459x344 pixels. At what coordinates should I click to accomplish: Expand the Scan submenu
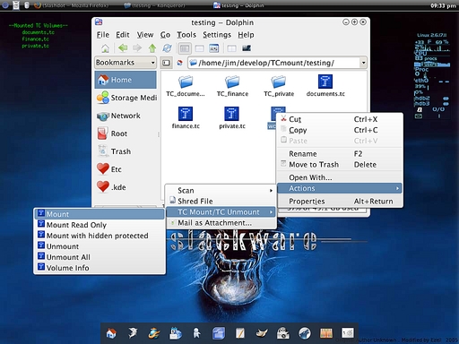(x=221, y=191)
